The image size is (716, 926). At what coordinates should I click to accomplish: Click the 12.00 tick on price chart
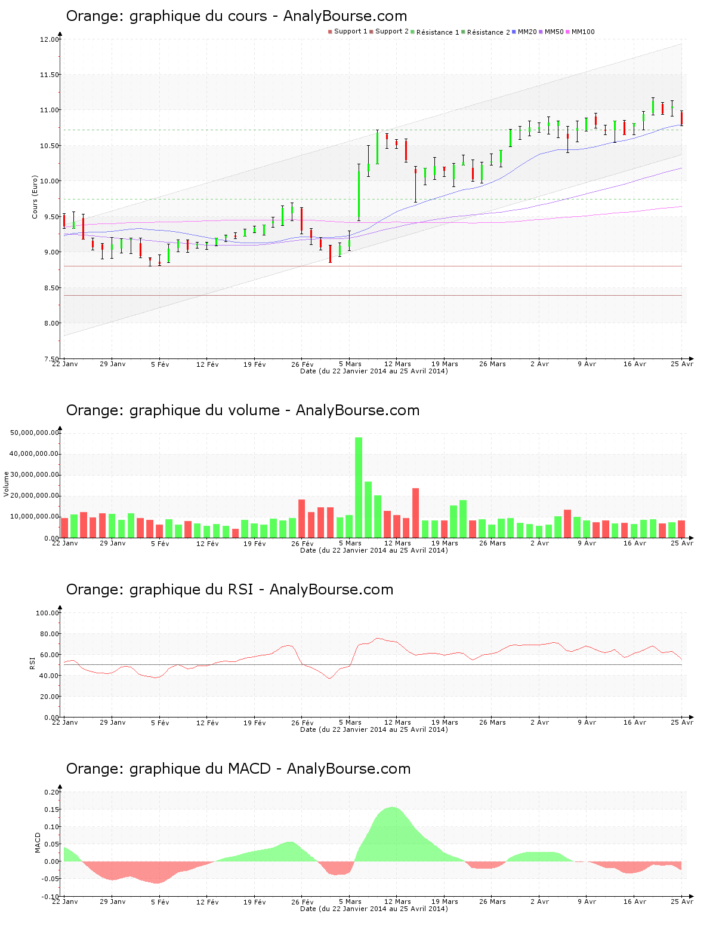point(50,39)
